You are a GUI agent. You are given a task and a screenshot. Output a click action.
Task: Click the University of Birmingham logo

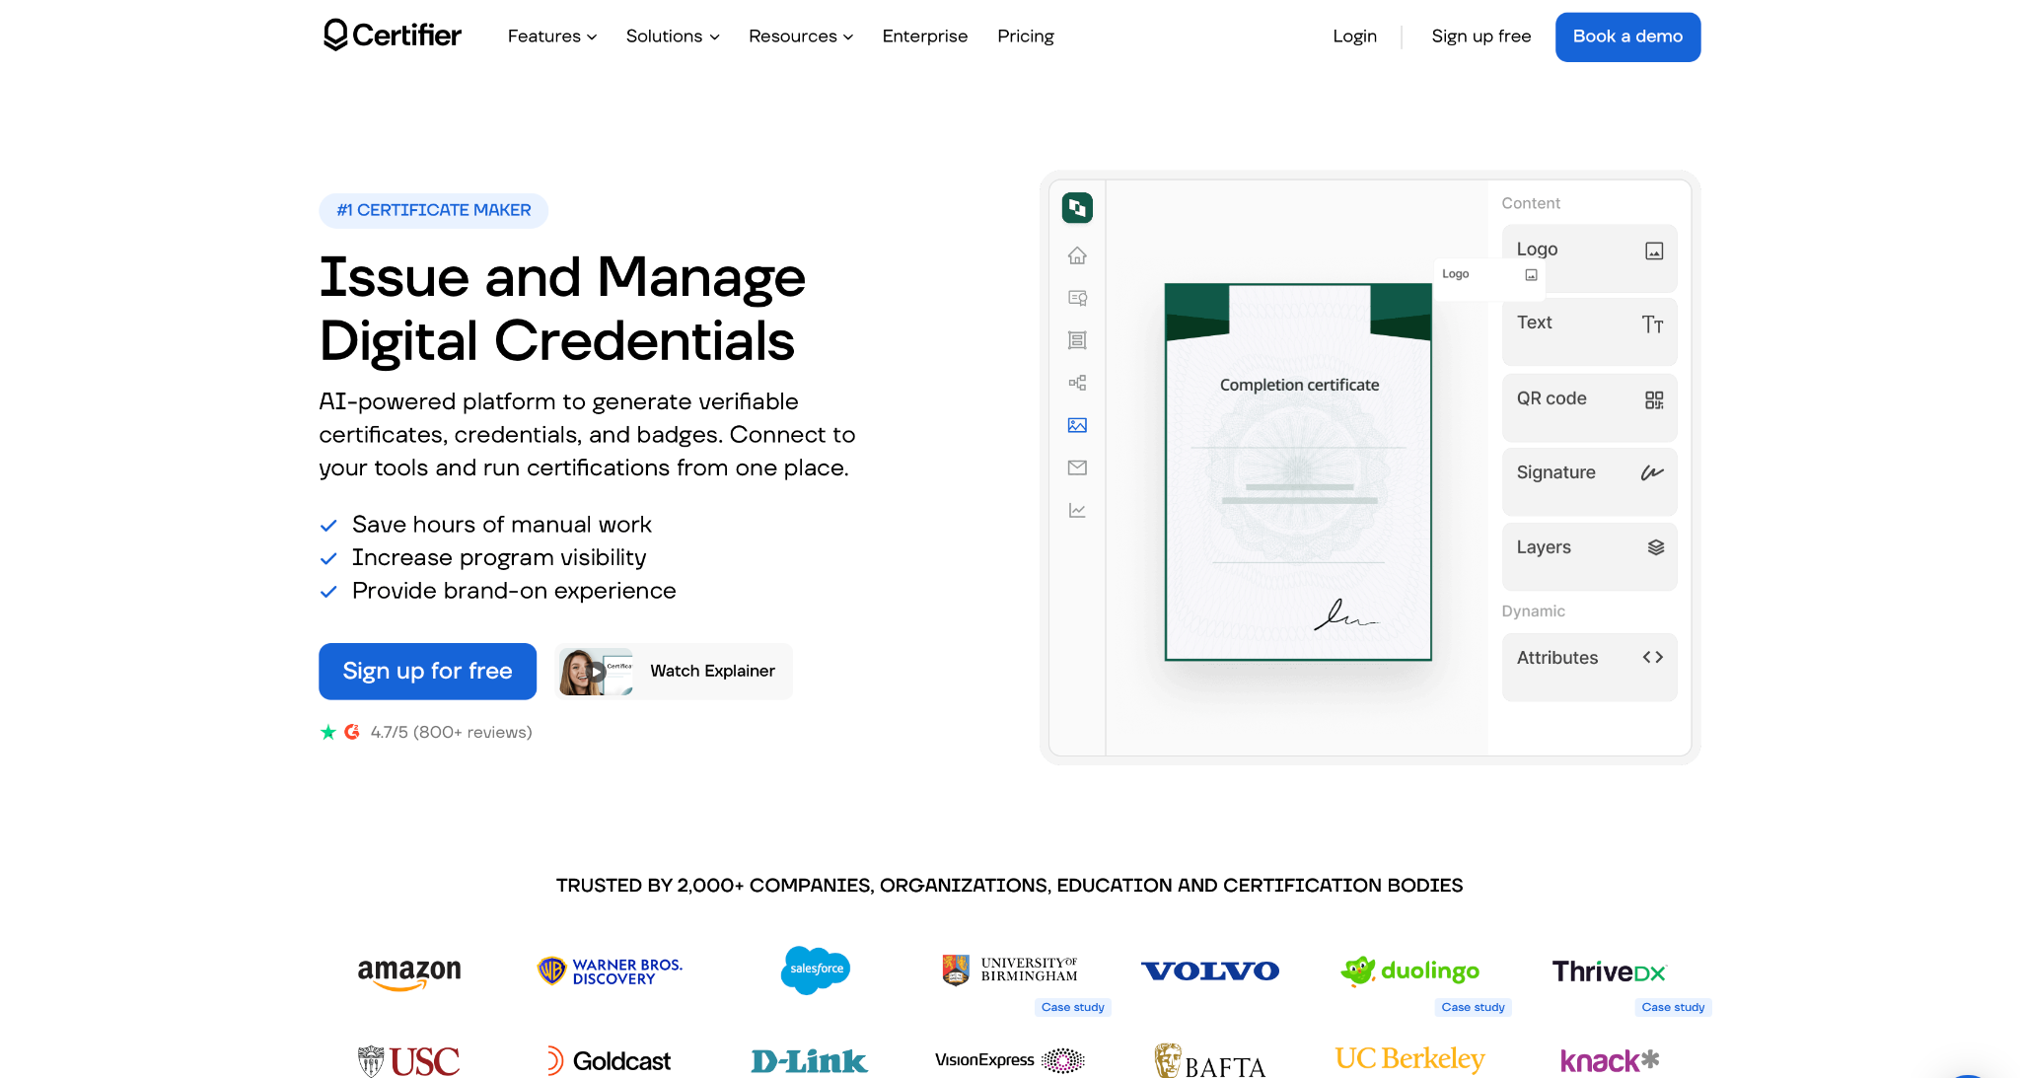click(1009, 970)
